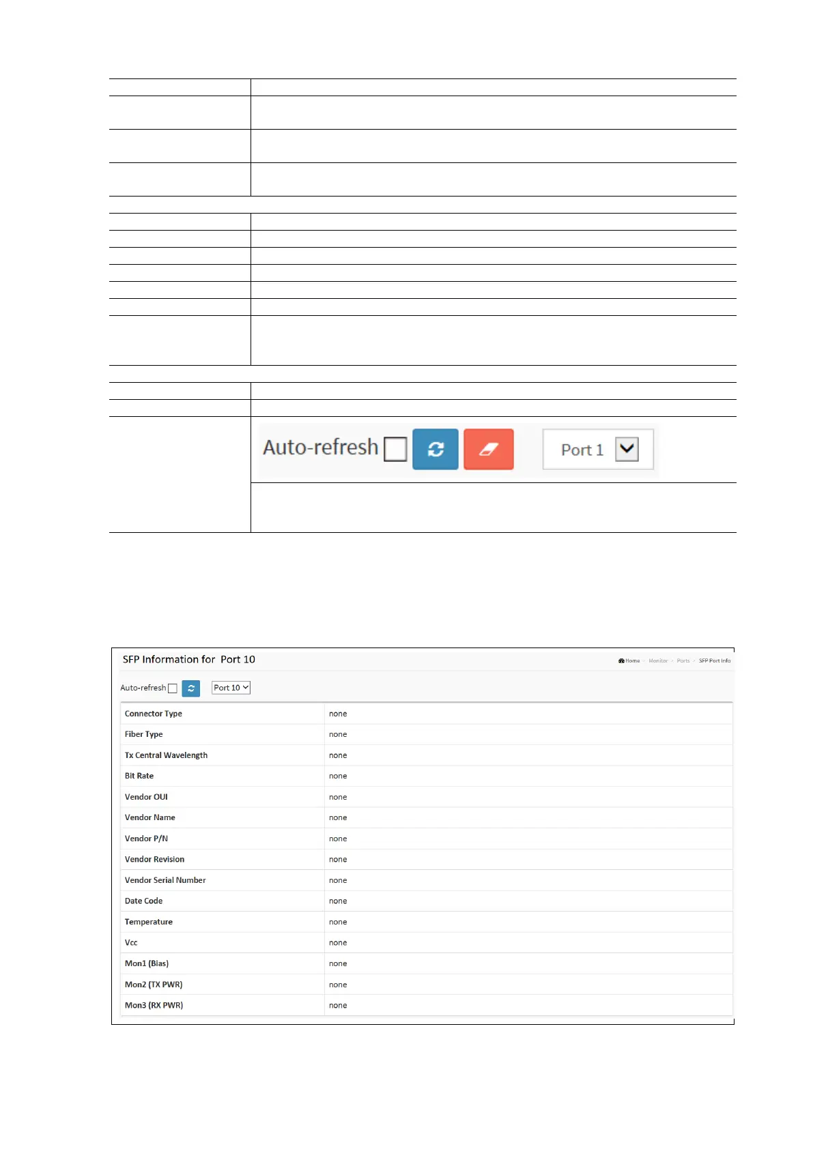Select the Mon2 (TX PWR) row label
Screen dimensions: 813x1149
pyautogui.click(x=154, y=985)
